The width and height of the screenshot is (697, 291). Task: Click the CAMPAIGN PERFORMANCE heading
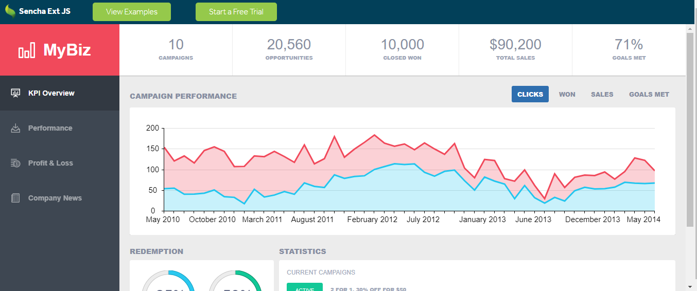tap(183, 96)
